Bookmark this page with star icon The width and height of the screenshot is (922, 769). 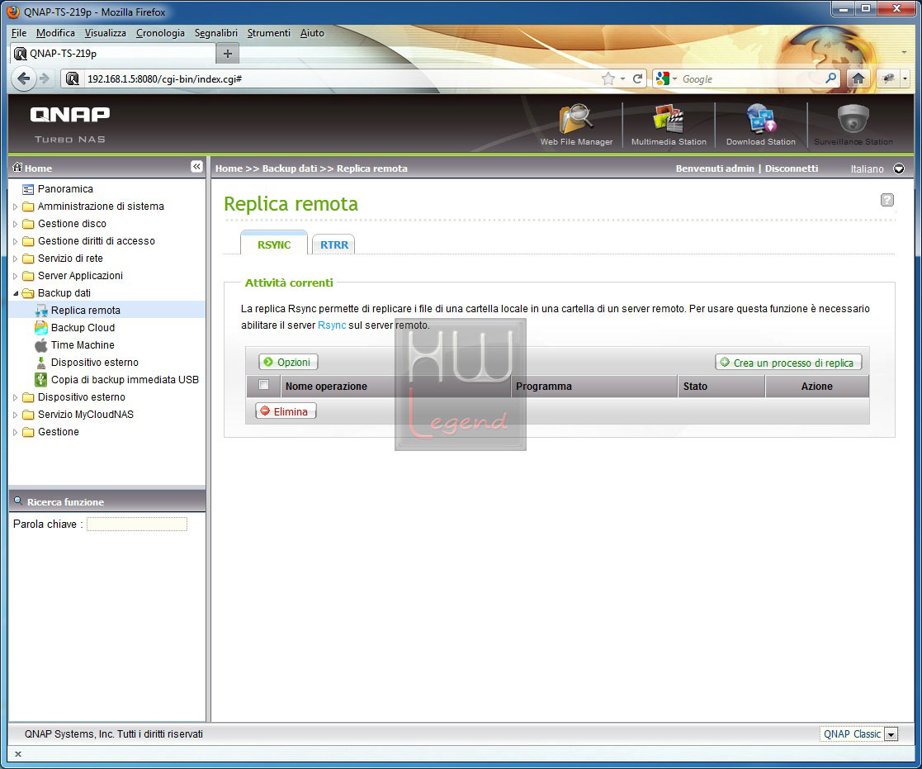(x=608, y=78)
